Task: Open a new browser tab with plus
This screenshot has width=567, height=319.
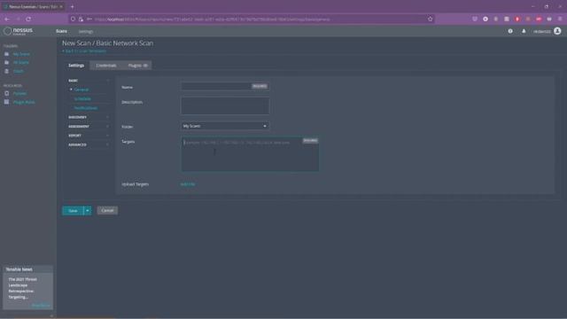Action: [x=73, y=6]
